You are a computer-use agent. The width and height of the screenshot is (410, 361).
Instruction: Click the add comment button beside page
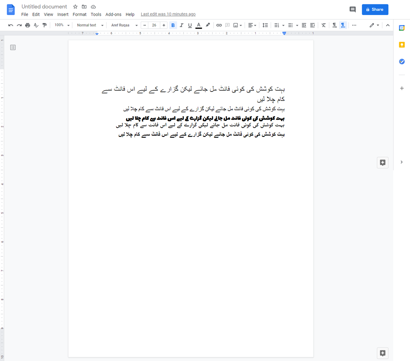(383, 163)
